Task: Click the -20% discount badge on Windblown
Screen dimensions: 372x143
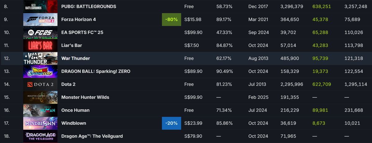Action: [171, 123]
